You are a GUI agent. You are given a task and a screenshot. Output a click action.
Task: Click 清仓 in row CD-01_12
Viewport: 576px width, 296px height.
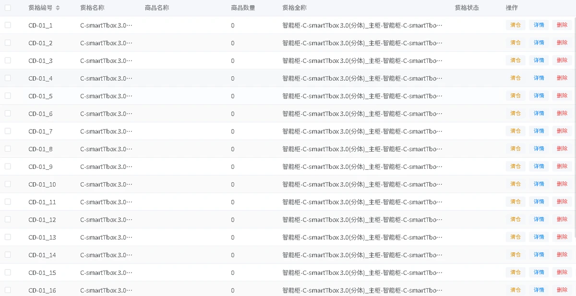click(x=516, y=219)
